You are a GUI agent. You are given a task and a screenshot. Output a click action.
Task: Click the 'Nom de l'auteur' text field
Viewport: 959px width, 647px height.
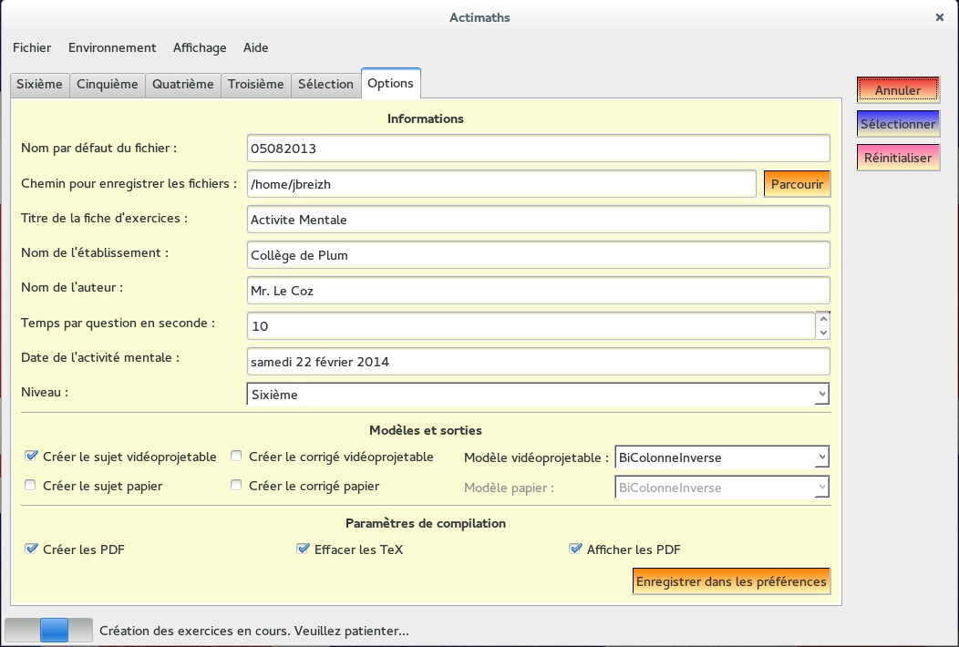pos(538,291)
